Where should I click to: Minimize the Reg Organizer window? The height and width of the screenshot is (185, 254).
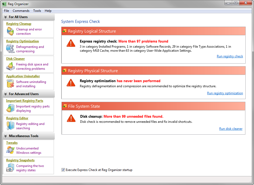click(228, 3)
